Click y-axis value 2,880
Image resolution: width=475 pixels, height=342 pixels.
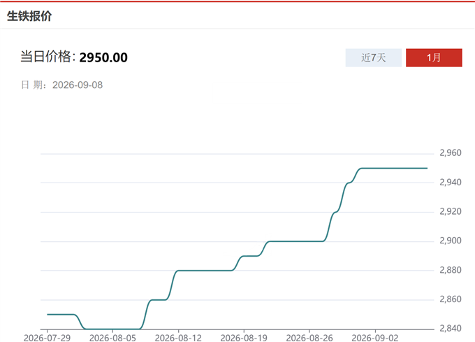tap(451, 270)
